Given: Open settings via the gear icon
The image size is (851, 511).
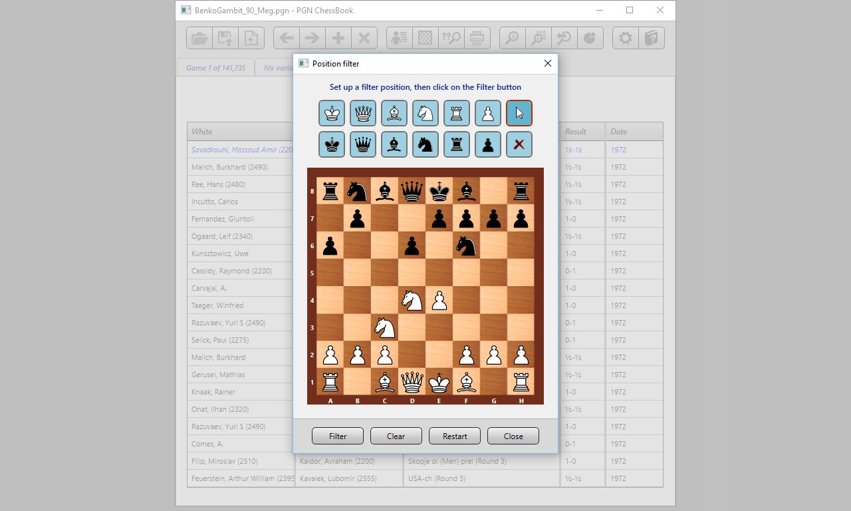Looking at the screenshot, I should 625,38.
